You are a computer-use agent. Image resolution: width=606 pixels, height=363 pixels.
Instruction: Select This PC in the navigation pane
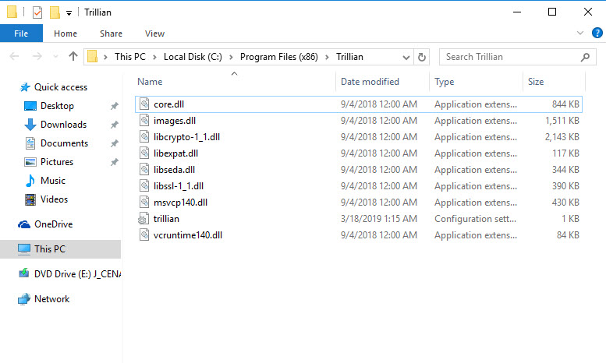(x=60, y=249)
